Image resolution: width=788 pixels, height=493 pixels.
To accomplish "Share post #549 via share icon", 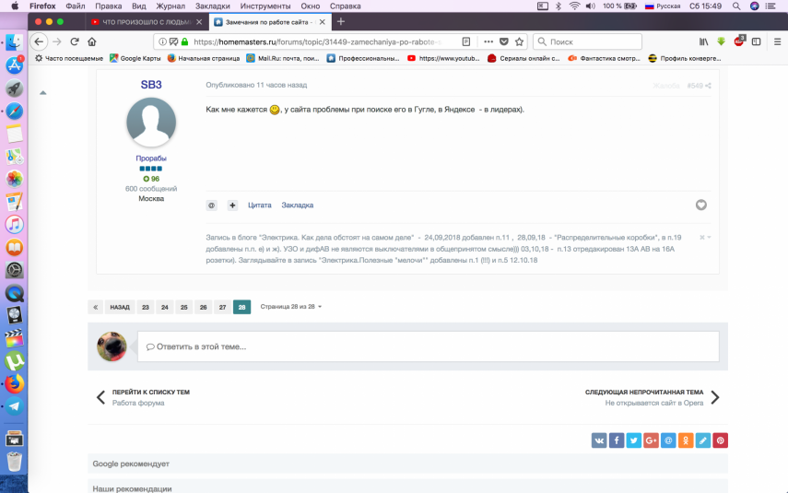I will click(x=708, y=86).
